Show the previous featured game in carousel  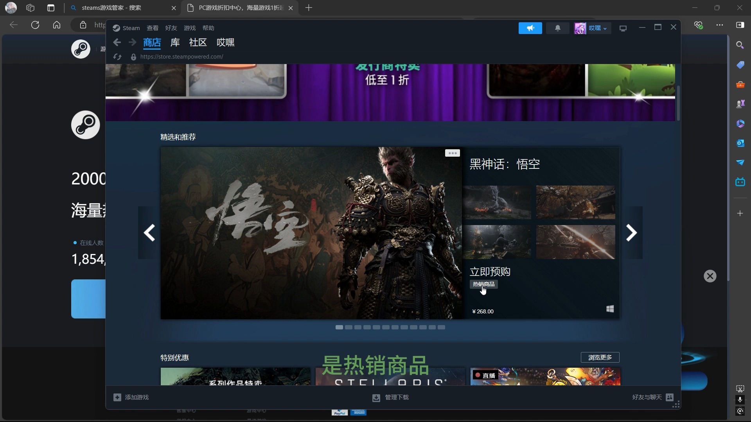coord(149,233)
